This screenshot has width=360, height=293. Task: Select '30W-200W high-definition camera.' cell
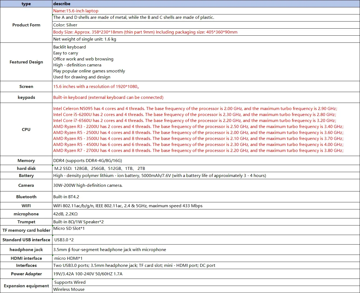click(x=206, y=185)
